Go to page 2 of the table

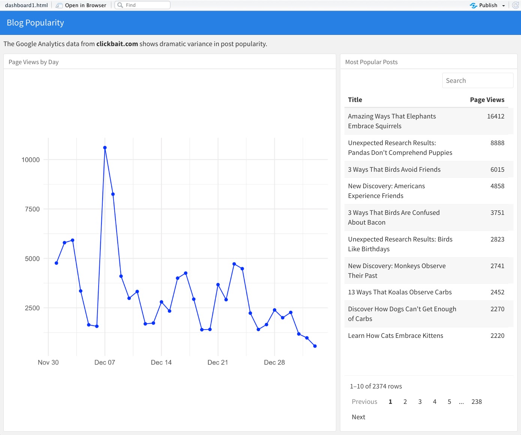(x=405, y=402)
